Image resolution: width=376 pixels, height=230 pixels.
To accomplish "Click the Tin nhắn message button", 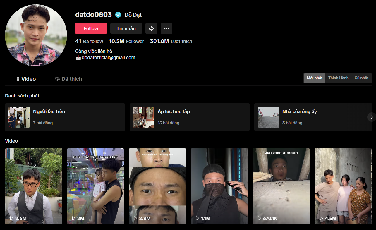I will coord(126,28).
